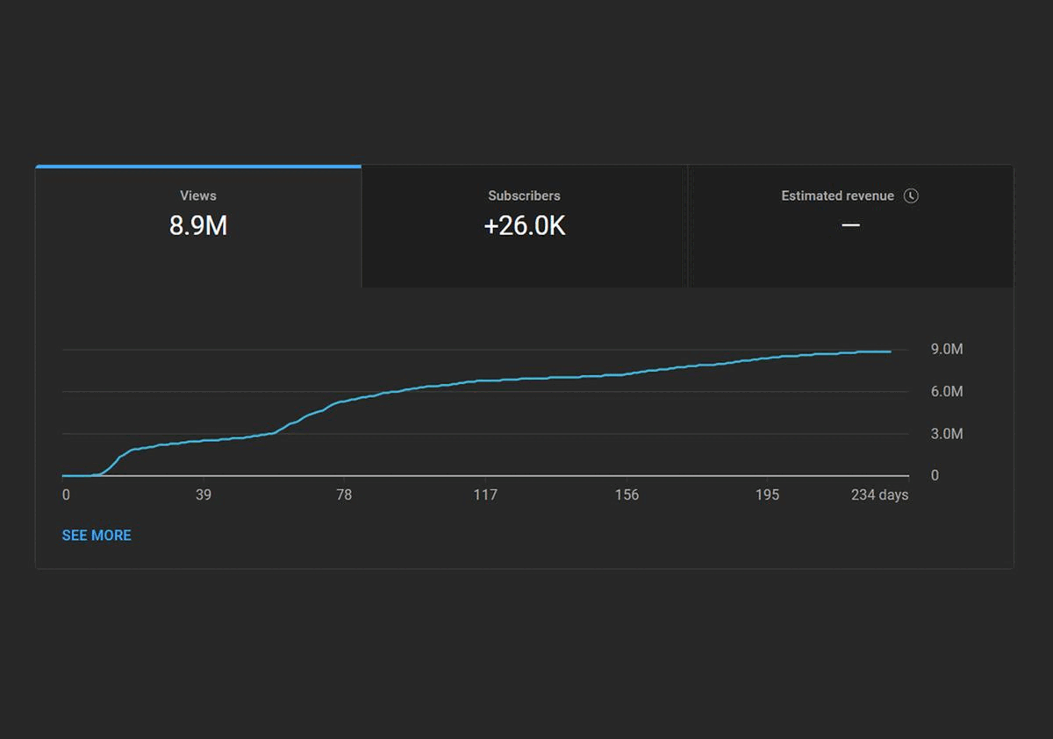This screenshot has width=1053, height=739.
Task: Click the clock icon beside Estimated revenue
Action: [x=911, y=195]
